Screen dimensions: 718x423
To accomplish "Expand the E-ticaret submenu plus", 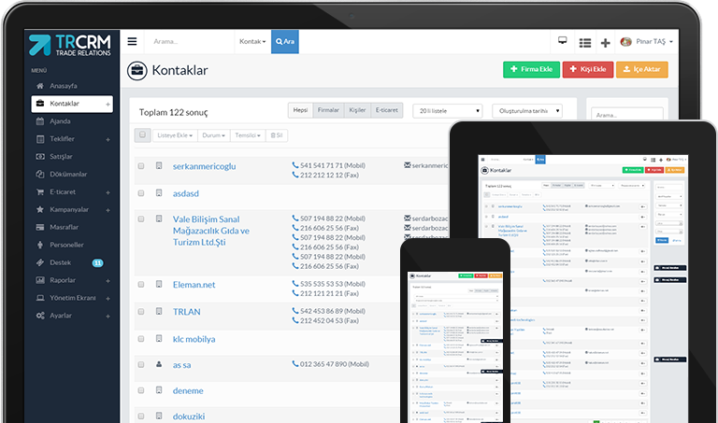I will [x=108, y=192].
